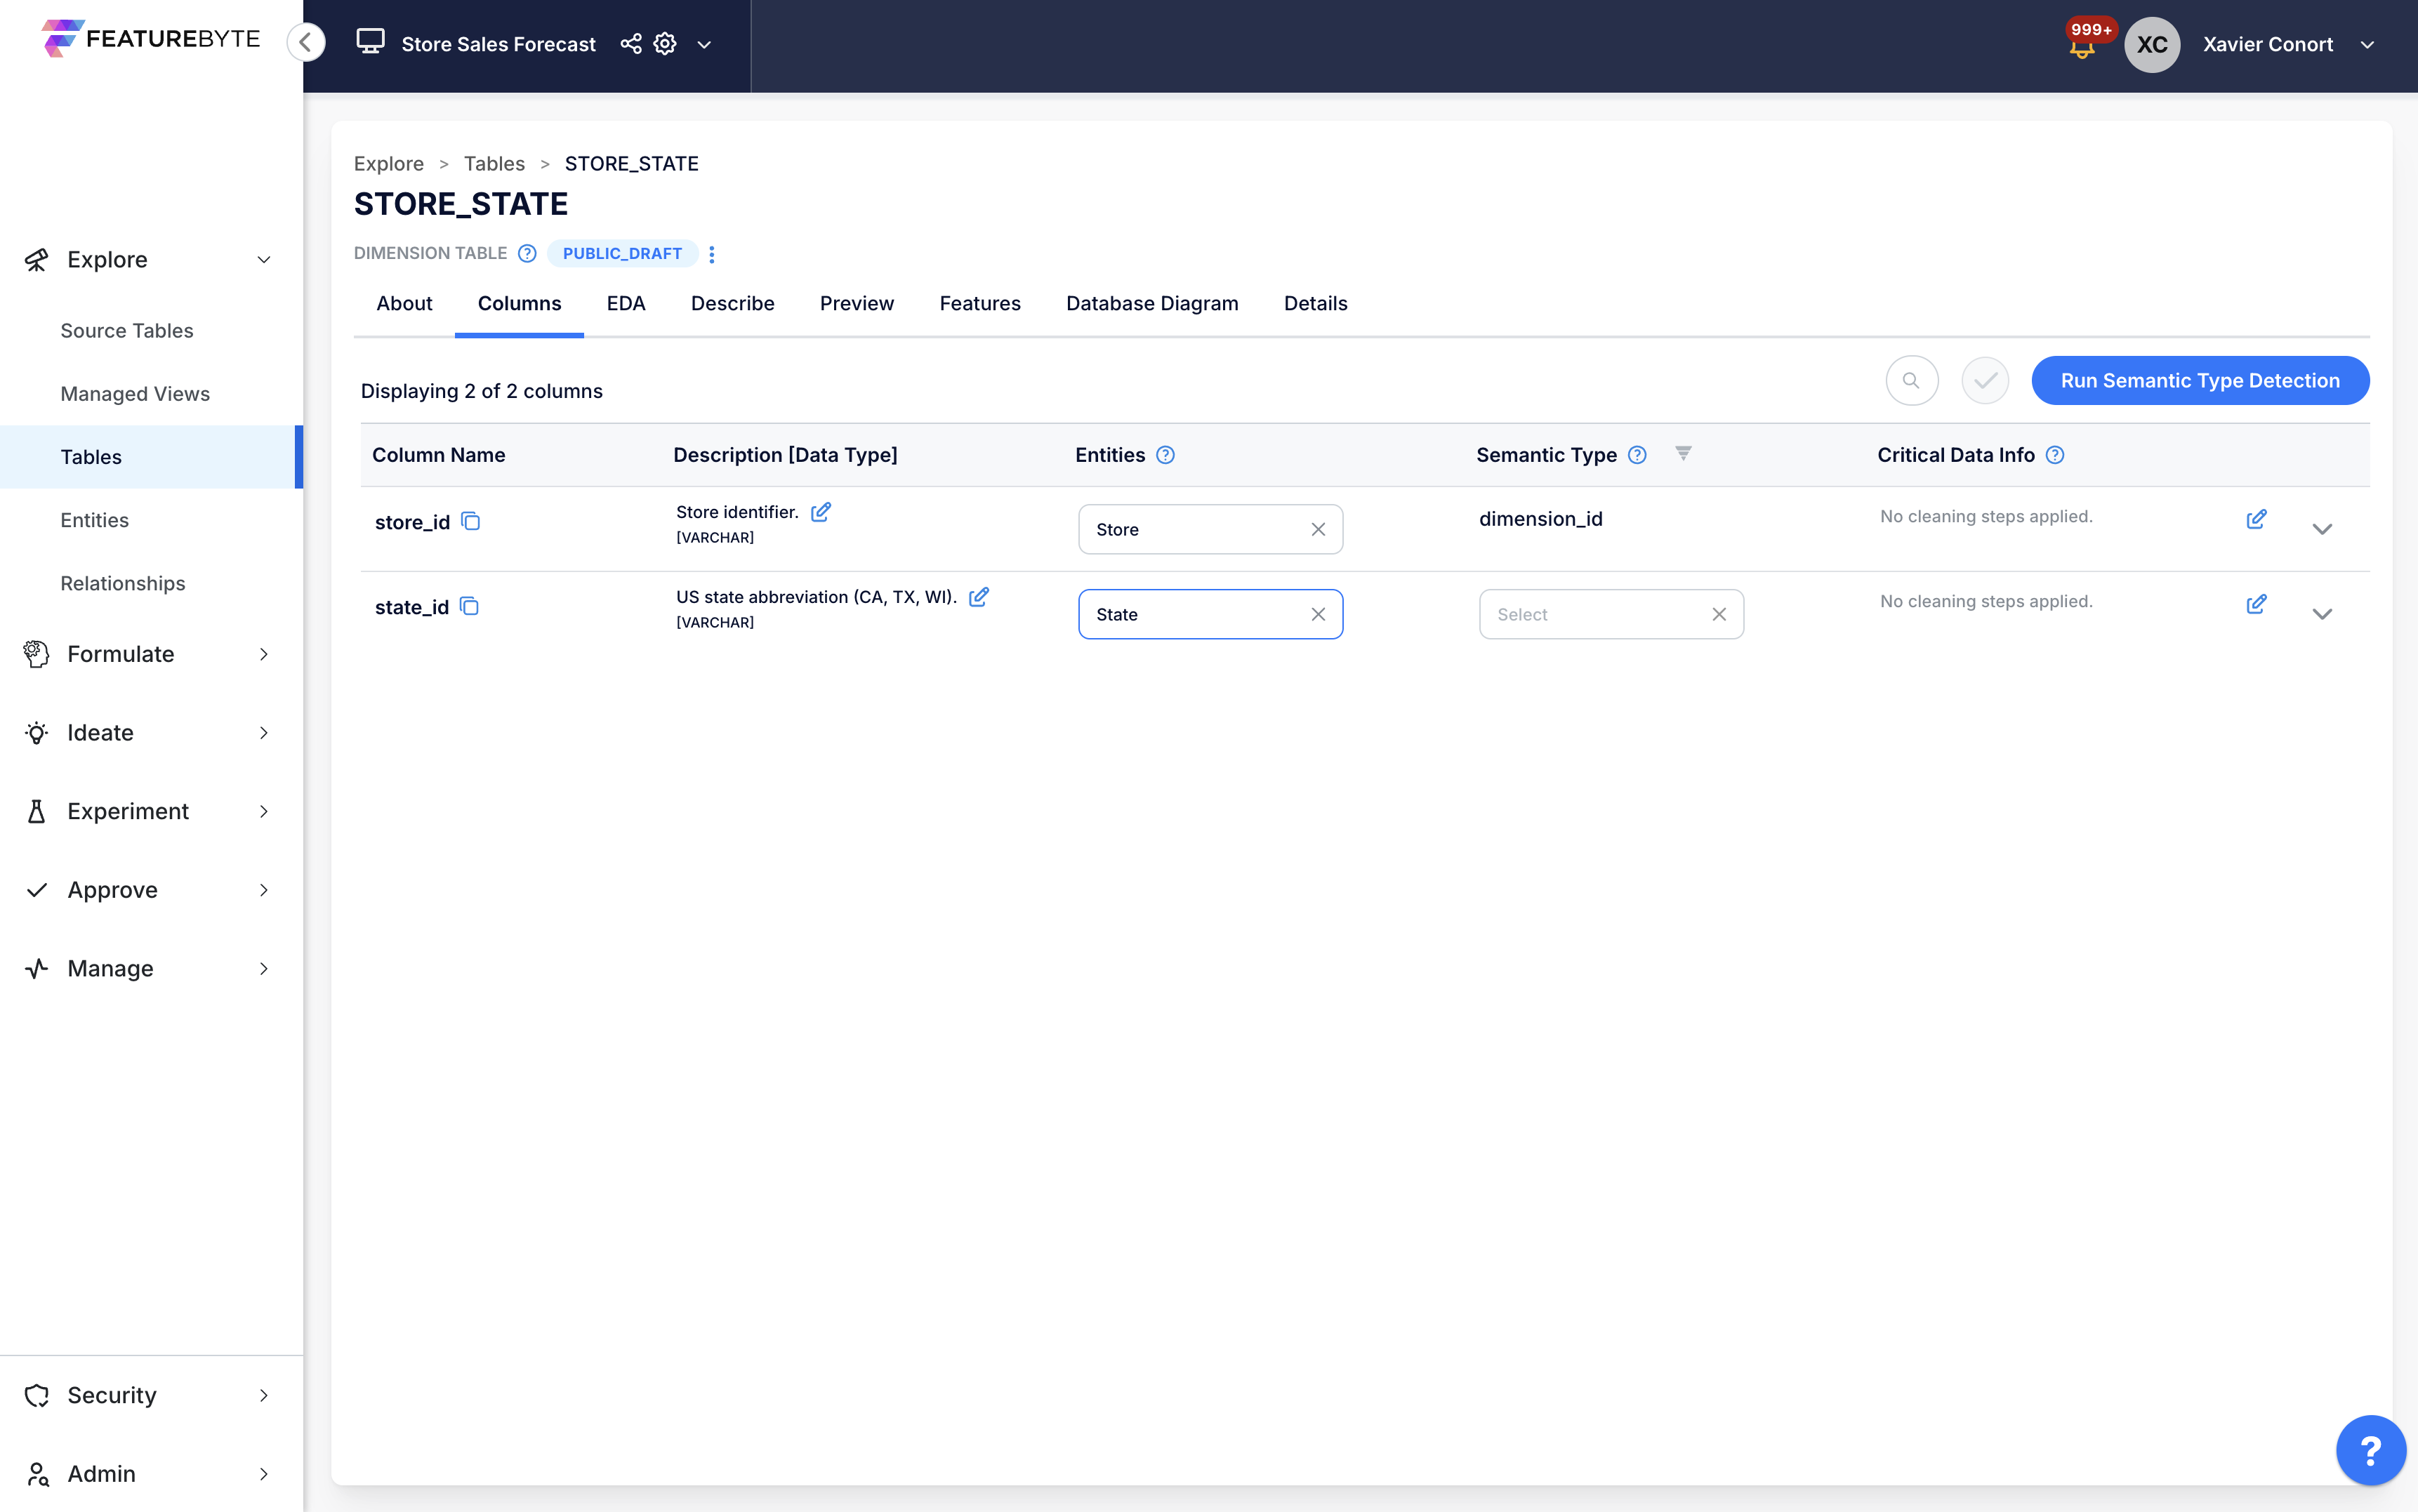
Task: Expand the state_id row chevron
Action: (x=2323, y=613)
